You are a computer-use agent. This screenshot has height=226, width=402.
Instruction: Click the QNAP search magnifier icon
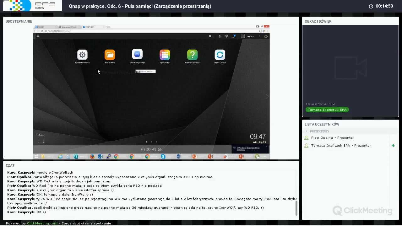[210, 36]
